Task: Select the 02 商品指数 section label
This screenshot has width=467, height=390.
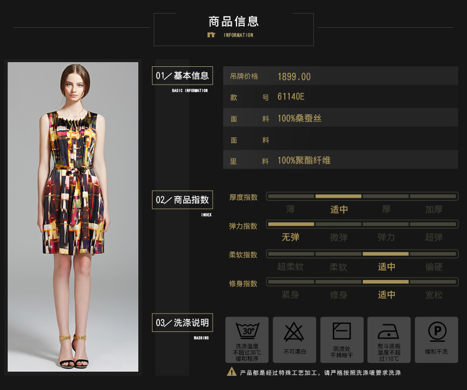Action: click(182, 200)
